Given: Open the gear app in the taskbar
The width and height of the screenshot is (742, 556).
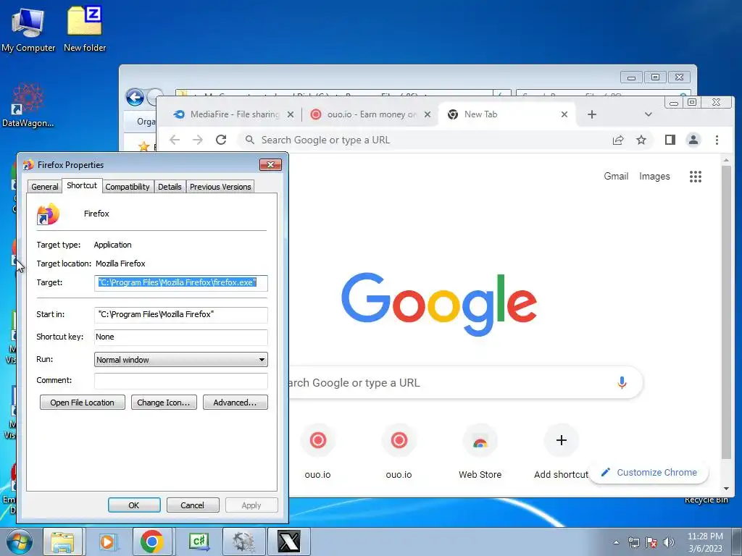Looking at the screenshot, I should [243, 542].
